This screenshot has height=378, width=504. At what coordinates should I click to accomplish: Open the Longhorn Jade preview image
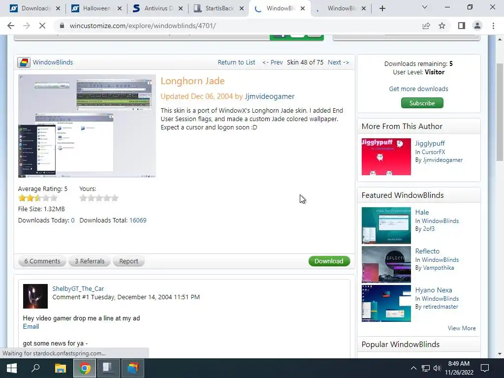click(x=87, y=126)
